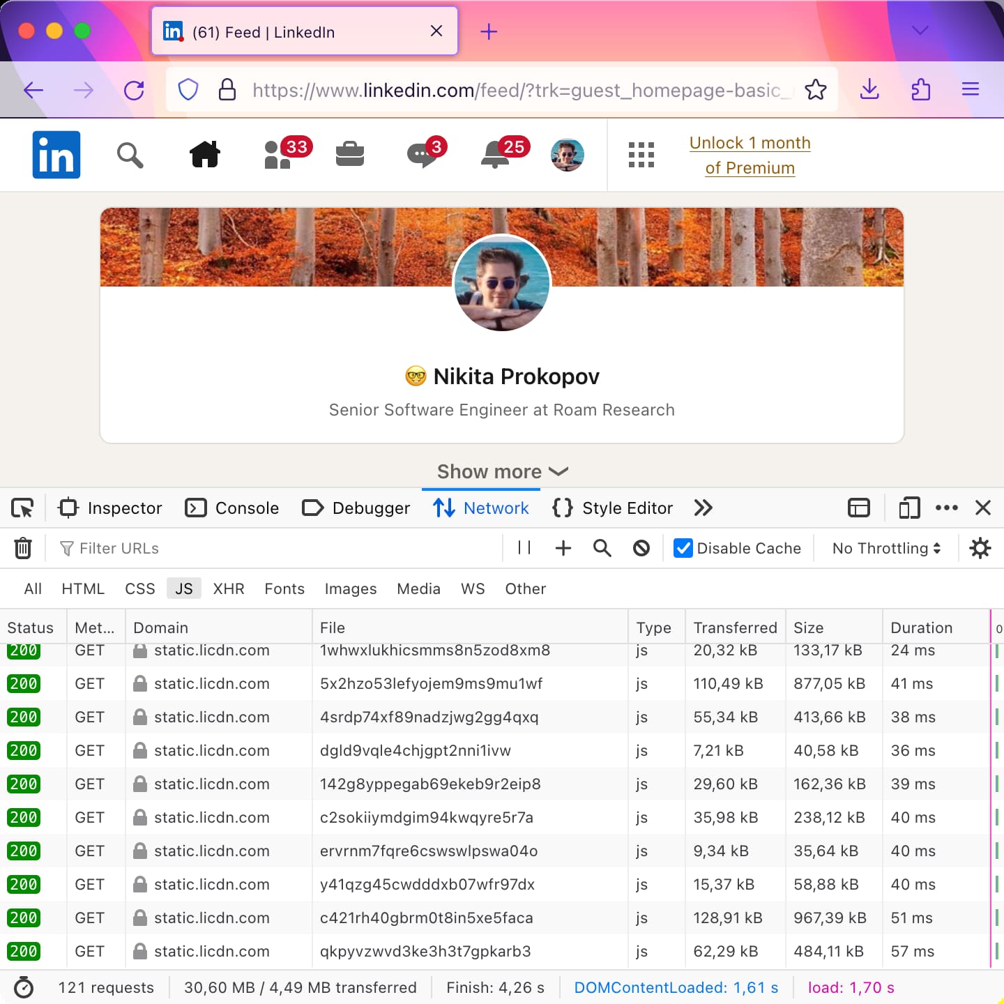The width and height of the screenshot is (1004, 1004).
Task: Open the Notifications bell
Action: pyautogui.click(x=496, y=155)
